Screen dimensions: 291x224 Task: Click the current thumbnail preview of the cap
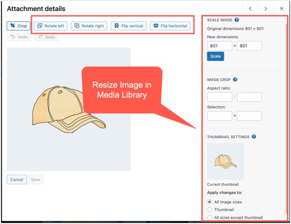pos(225,161)
